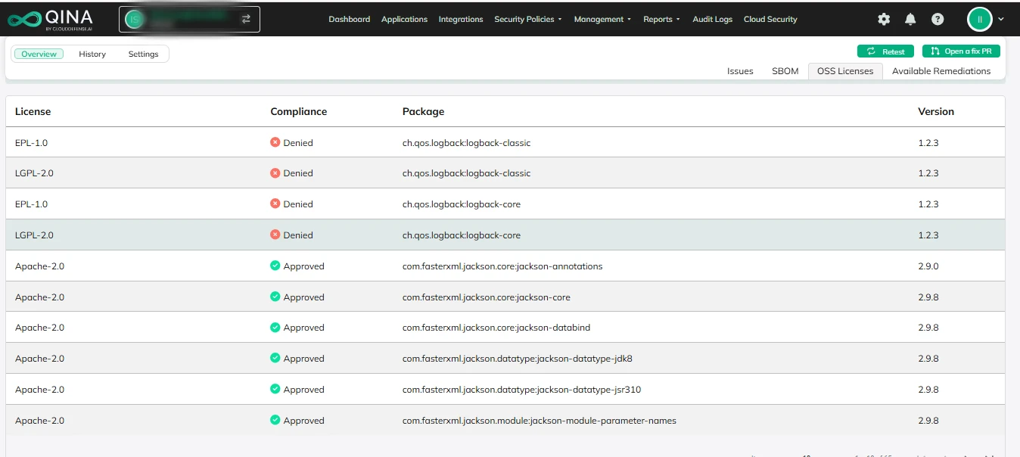Select the Overview view toggle
Screen dimensions: 1020x457
click(x=39, y=54)
